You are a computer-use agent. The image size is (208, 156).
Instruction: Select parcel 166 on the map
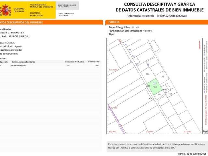coord(148,74)
